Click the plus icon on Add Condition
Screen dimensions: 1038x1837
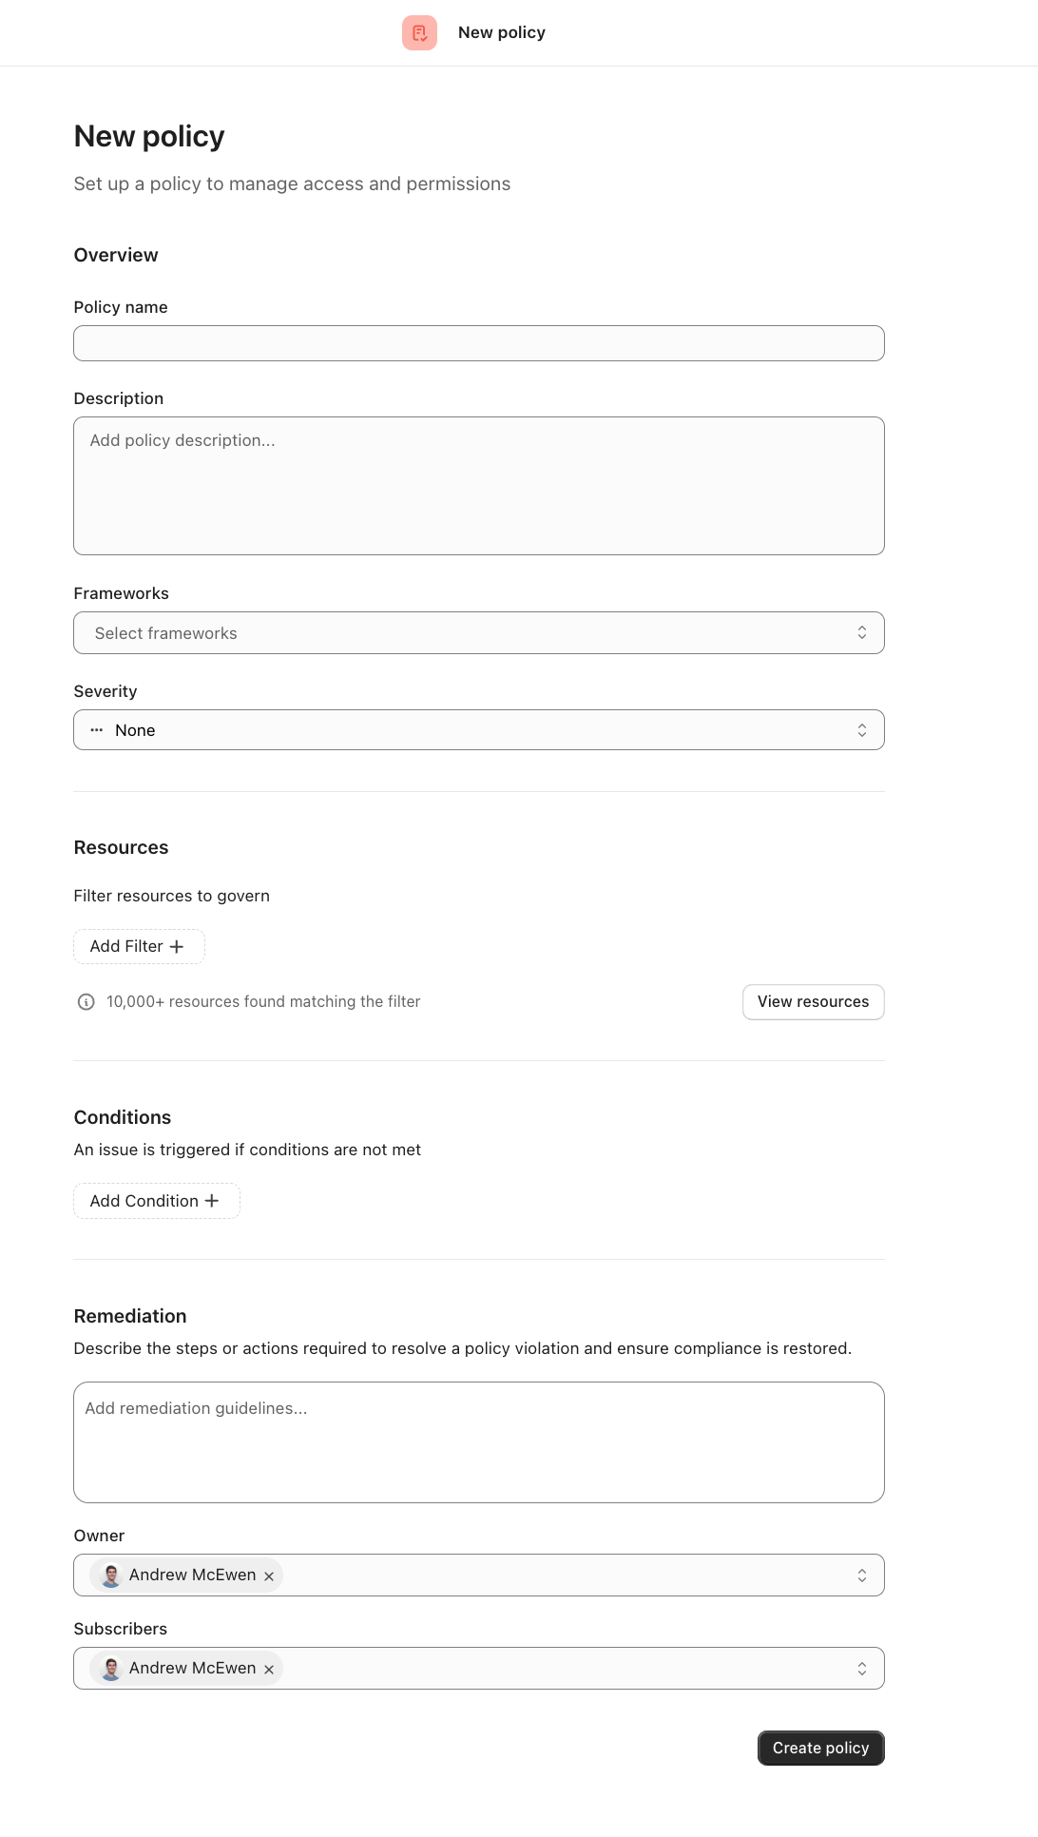(x=212, y=1201)
